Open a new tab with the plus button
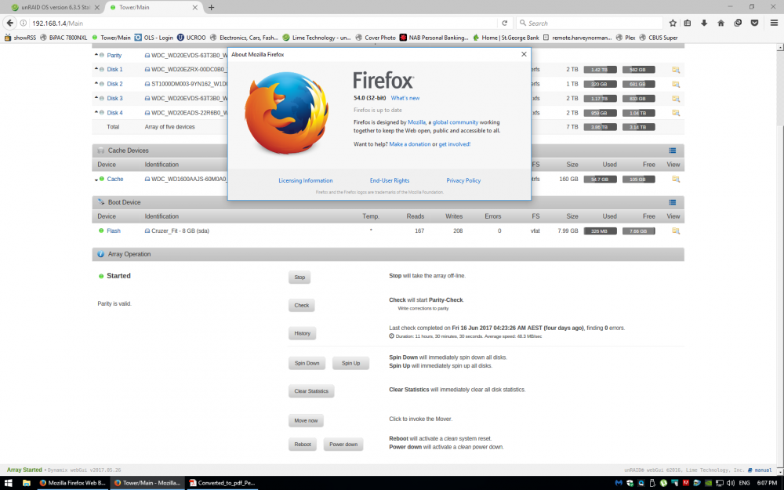784x490 pixels. click(211, 8)
